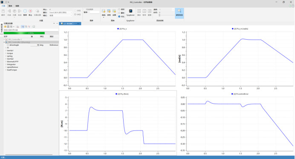
Task: Open folder icon in simulation browser toolbar
Action: (x=5, y=27)
